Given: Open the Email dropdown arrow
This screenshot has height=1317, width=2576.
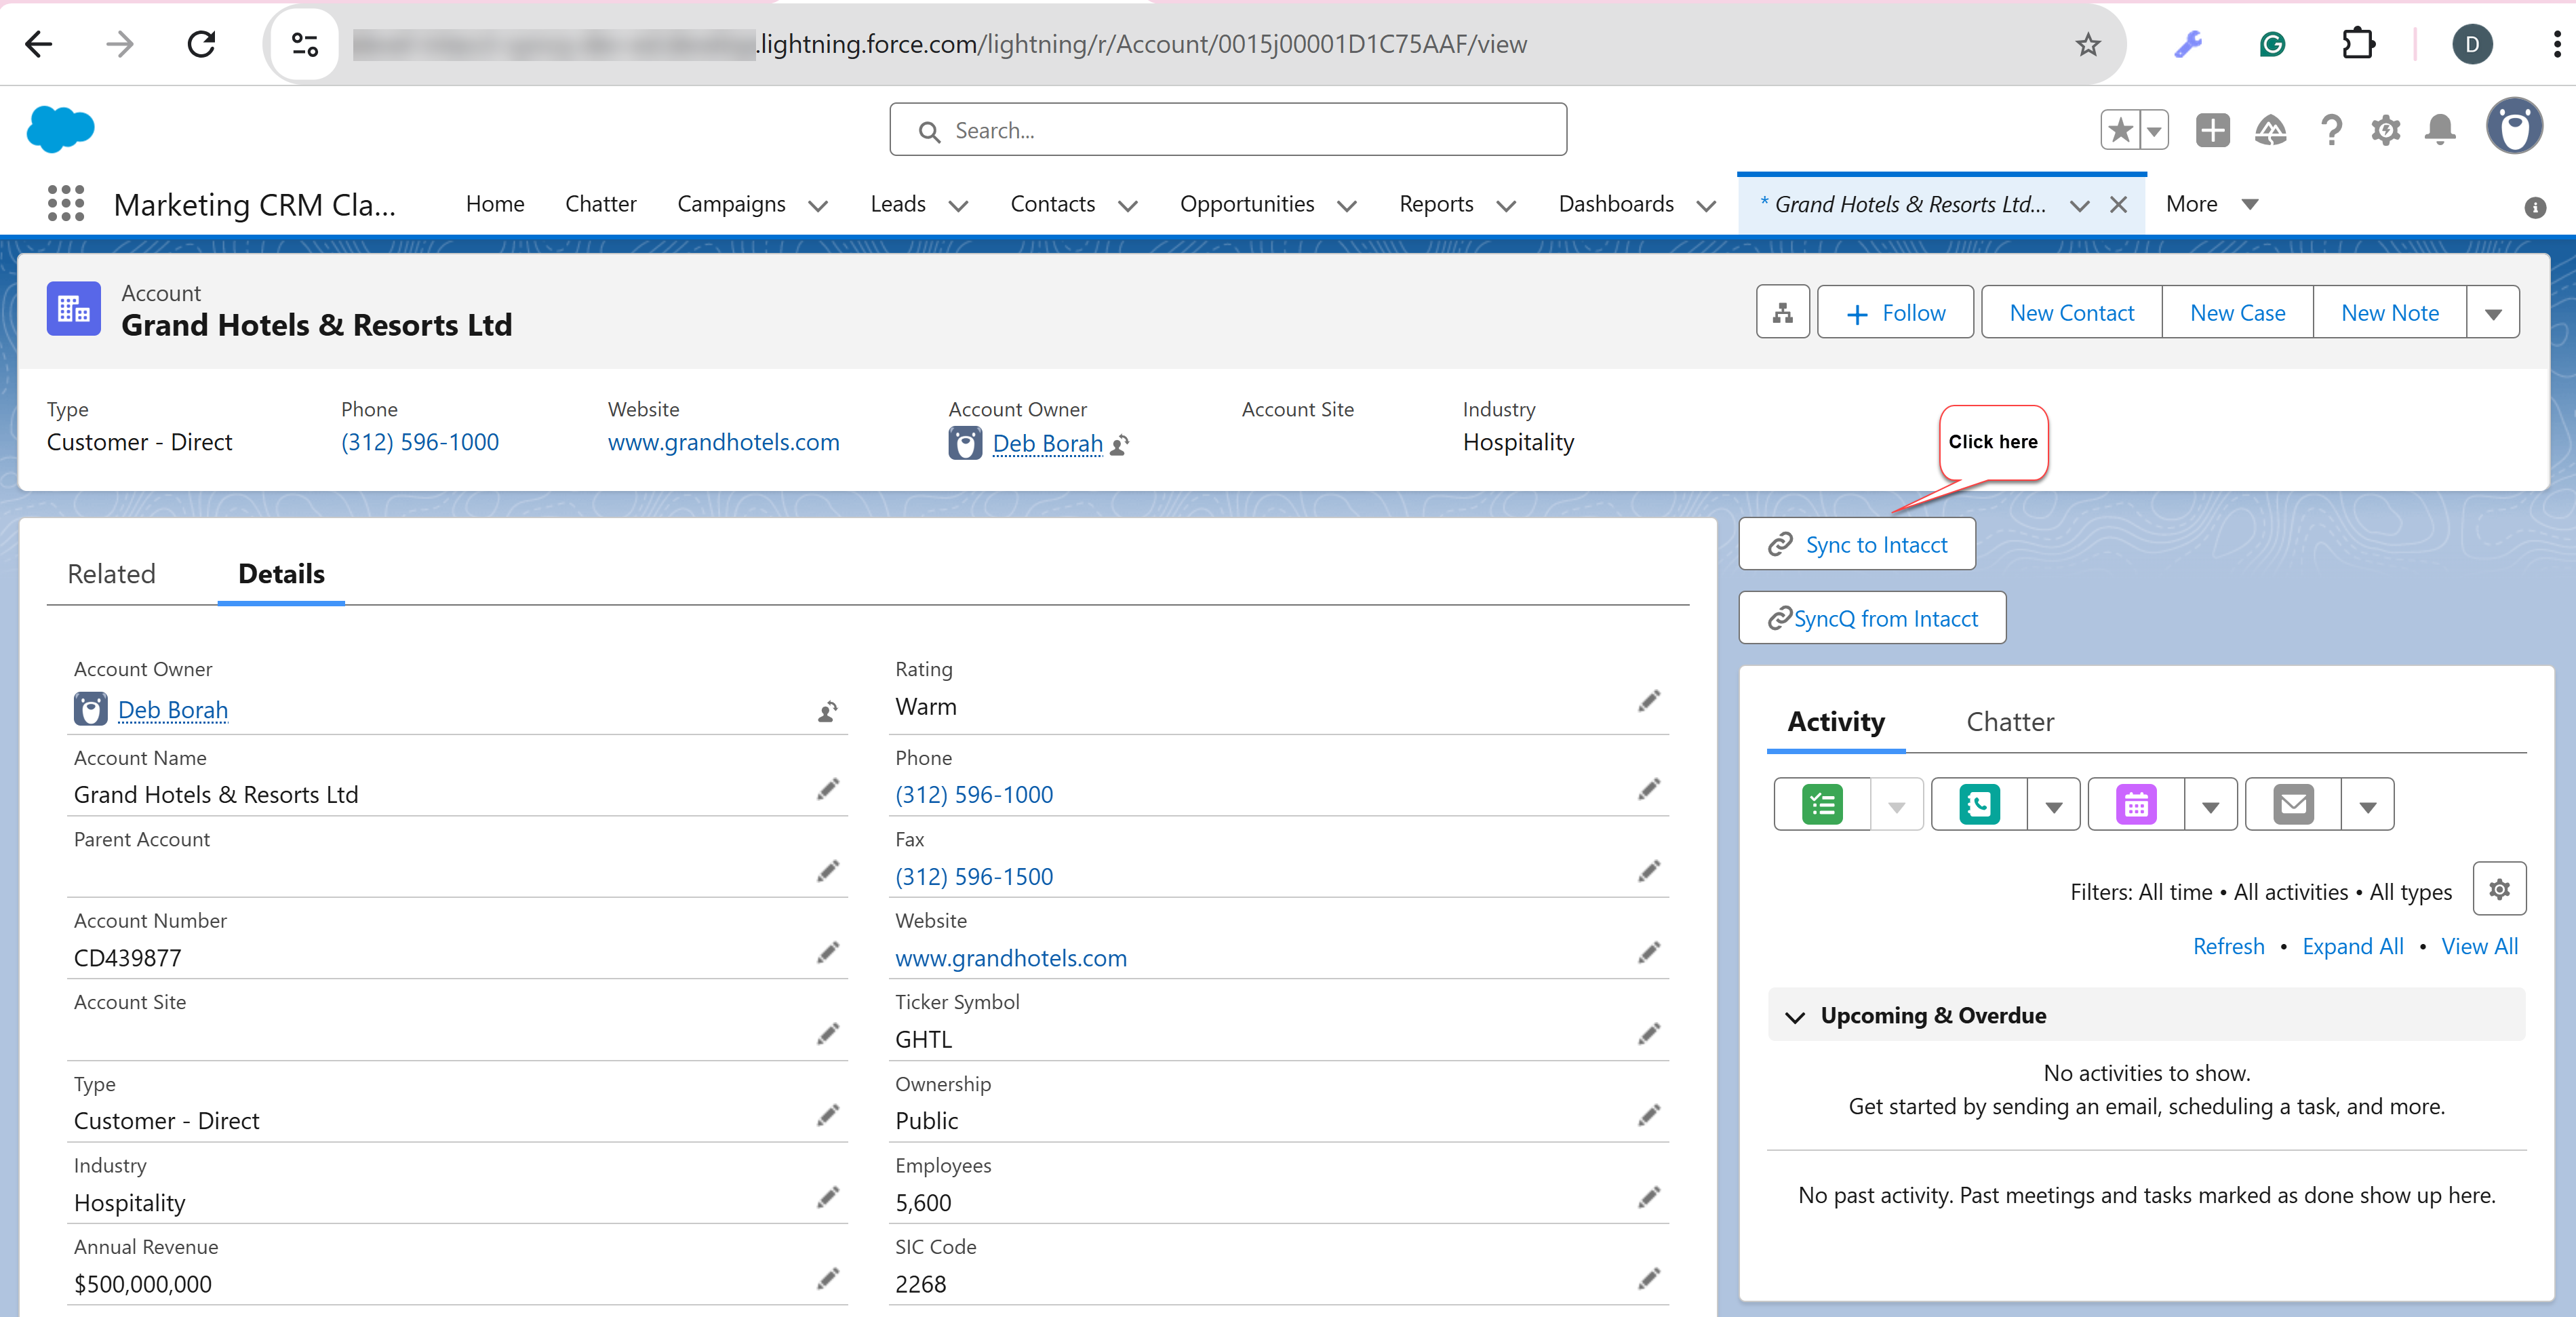Looking at the screenshot, I should [2368, 805].
